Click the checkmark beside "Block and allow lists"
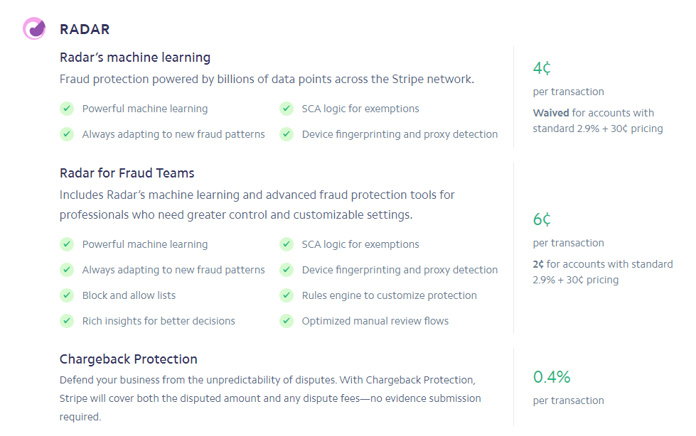 (67, 295)
